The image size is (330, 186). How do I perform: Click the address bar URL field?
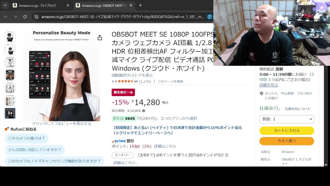[122, 17]
